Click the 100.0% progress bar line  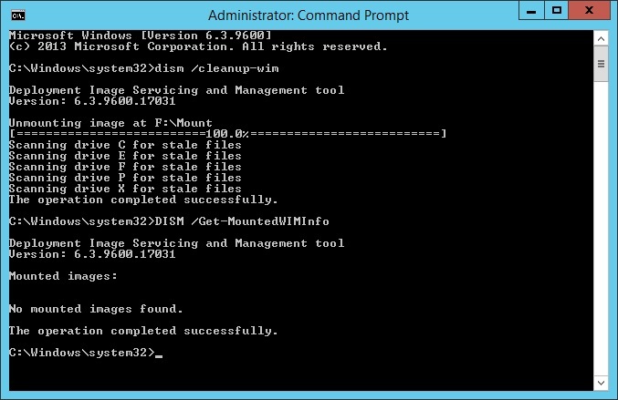click(228, 134)
